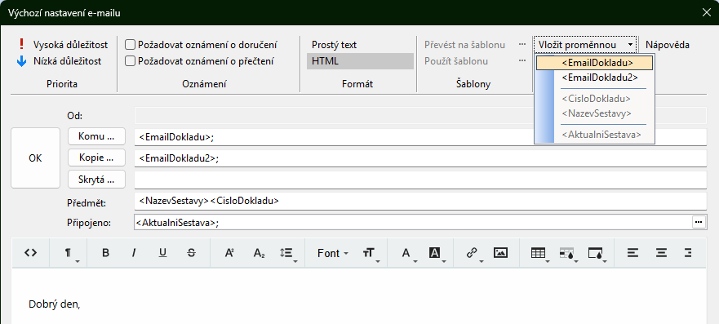Image resolution: width=719 pixels, height=324 pixels.
Task: Select <EmailDokladu2> from variable menu
Action: pyautogui.click(x=600, y=78)
